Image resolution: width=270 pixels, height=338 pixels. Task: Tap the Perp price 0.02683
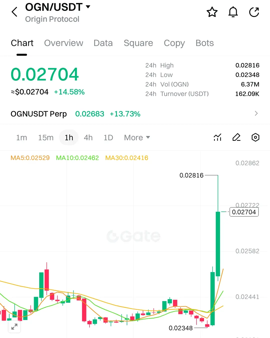click(89, 114)
